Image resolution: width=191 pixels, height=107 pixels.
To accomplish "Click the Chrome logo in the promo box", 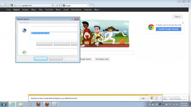I will 151,27.
